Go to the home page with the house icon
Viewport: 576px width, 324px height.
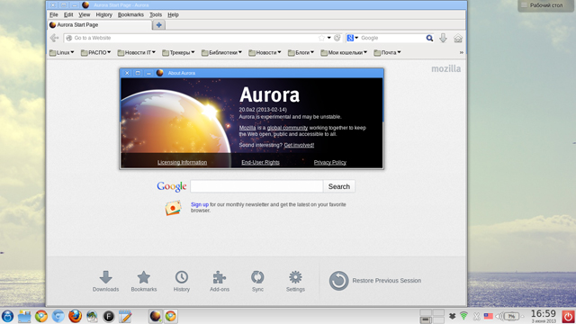tap(458, 38)
